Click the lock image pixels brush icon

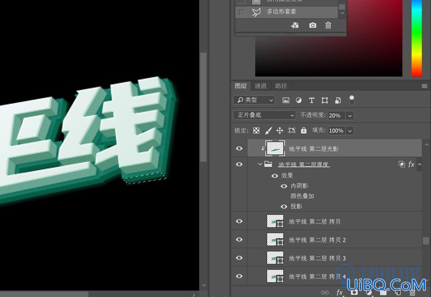point(269,131)
